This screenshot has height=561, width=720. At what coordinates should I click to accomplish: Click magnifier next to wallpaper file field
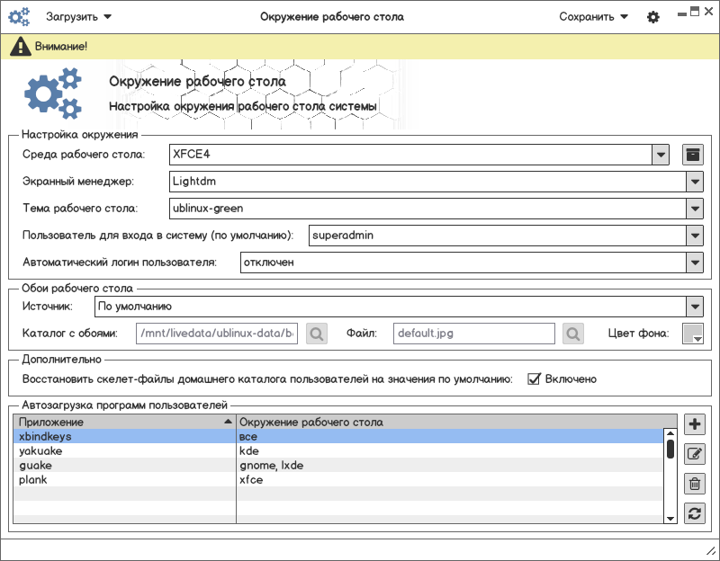pos(573,334)
